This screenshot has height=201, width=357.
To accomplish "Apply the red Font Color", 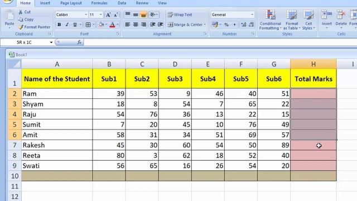I will (x=113, y=25).
